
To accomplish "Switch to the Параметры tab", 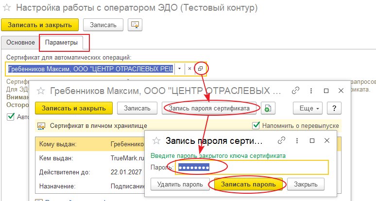I will tap(61, 43).
